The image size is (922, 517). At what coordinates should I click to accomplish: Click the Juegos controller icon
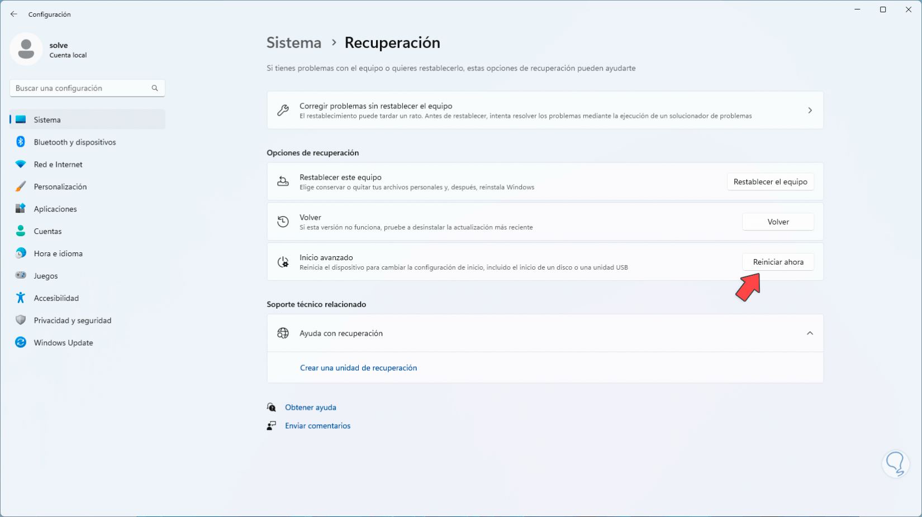[21, 275]
